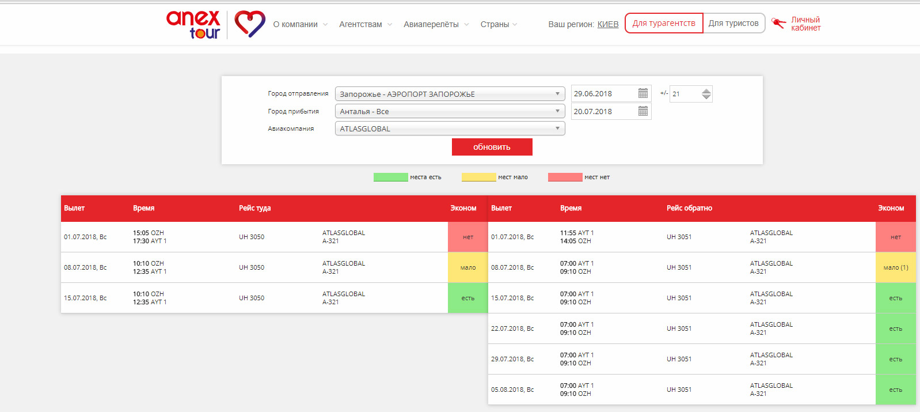Screen dimensions: 920x412
Task: Click the heart logo icon
Action: 250,24
